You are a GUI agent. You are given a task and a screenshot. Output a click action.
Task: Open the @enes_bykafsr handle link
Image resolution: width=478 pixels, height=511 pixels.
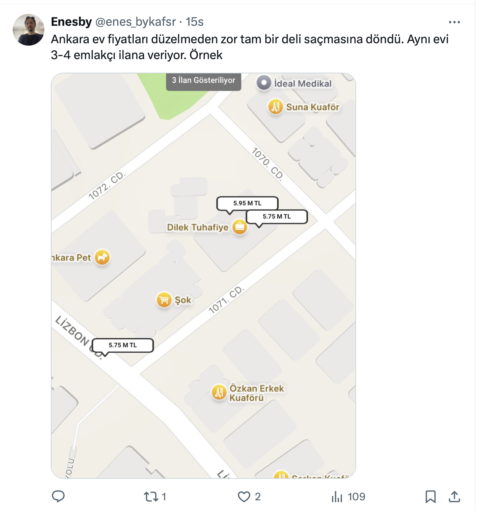pos(136,22)
